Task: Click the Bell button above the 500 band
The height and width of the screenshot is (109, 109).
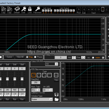Action: (15, 64)
